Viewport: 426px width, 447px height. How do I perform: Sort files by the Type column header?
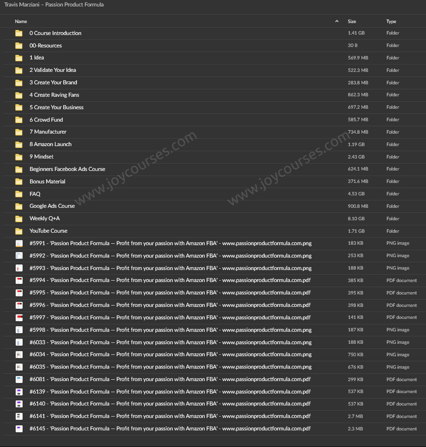391,21
